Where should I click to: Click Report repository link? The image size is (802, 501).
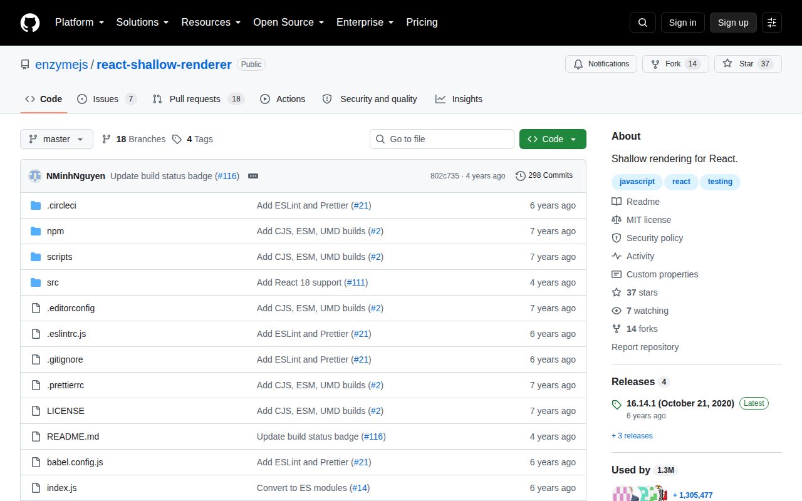(645, 347)
